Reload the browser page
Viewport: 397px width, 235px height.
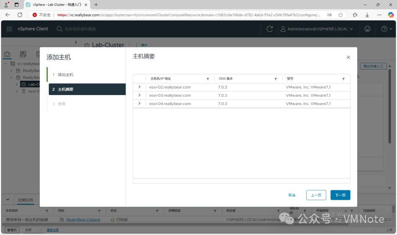click(20, 15)
